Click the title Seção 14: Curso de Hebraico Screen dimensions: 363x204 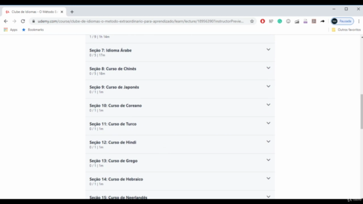click(x=116, y=179)
